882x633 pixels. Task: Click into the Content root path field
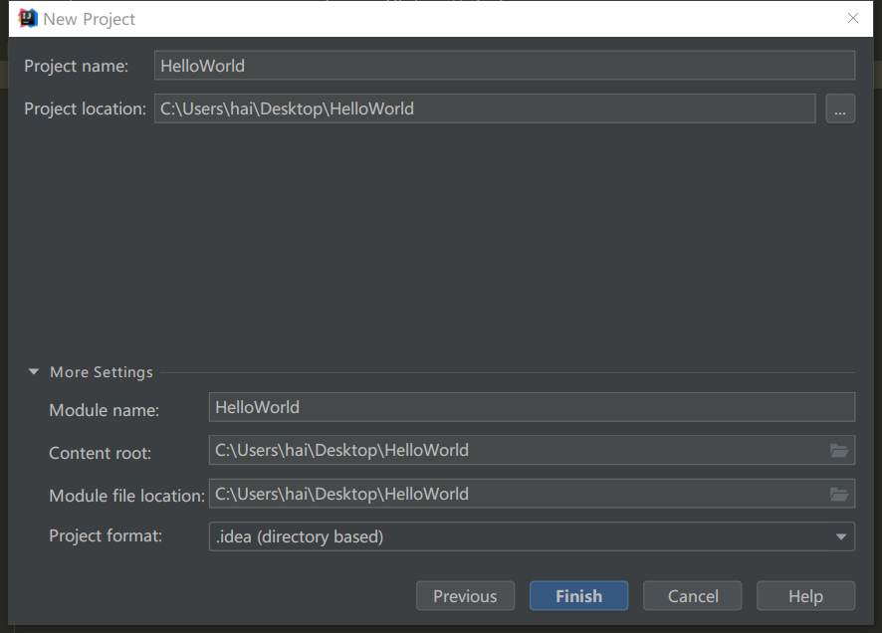click(518, 451)
